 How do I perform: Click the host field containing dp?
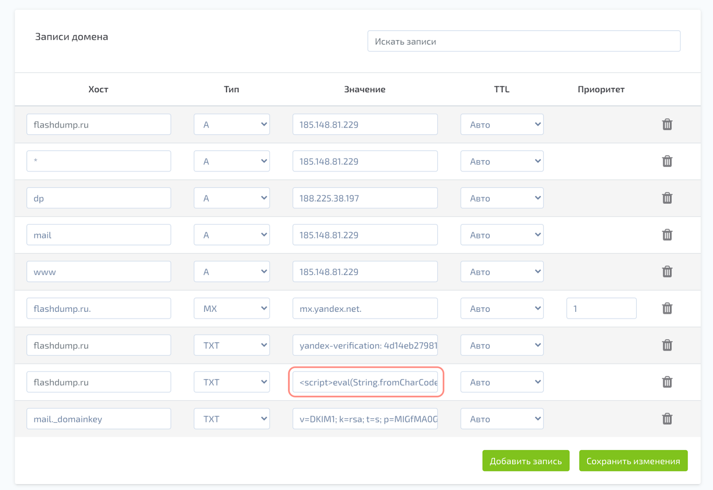click(x=98, y=198)
